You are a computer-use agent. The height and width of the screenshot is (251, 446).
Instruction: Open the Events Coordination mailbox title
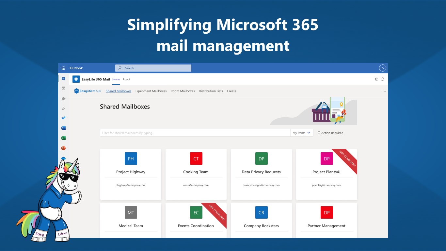click(196, 226)
